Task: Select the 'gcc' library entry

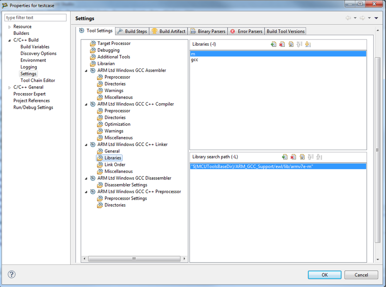Action: coord(278,60)
